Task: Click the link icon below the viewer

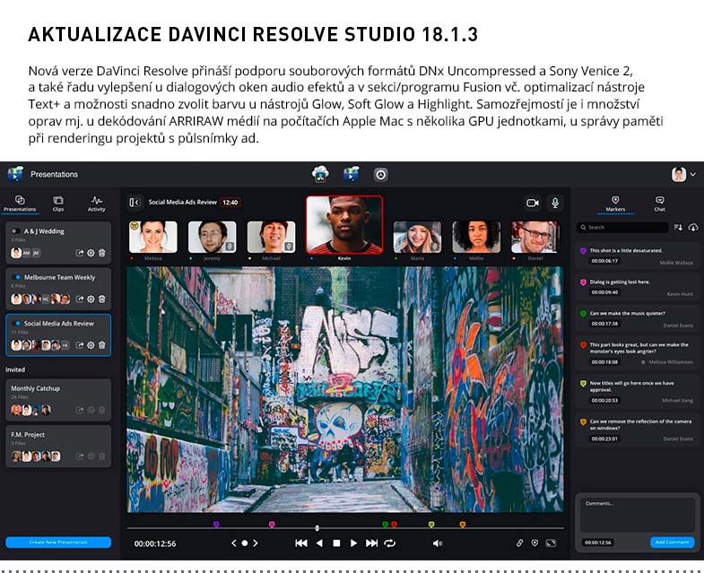Action: click(x=519, y=543)
